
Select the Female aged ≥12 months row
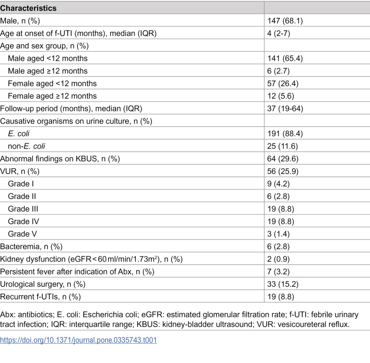(185, 96)
